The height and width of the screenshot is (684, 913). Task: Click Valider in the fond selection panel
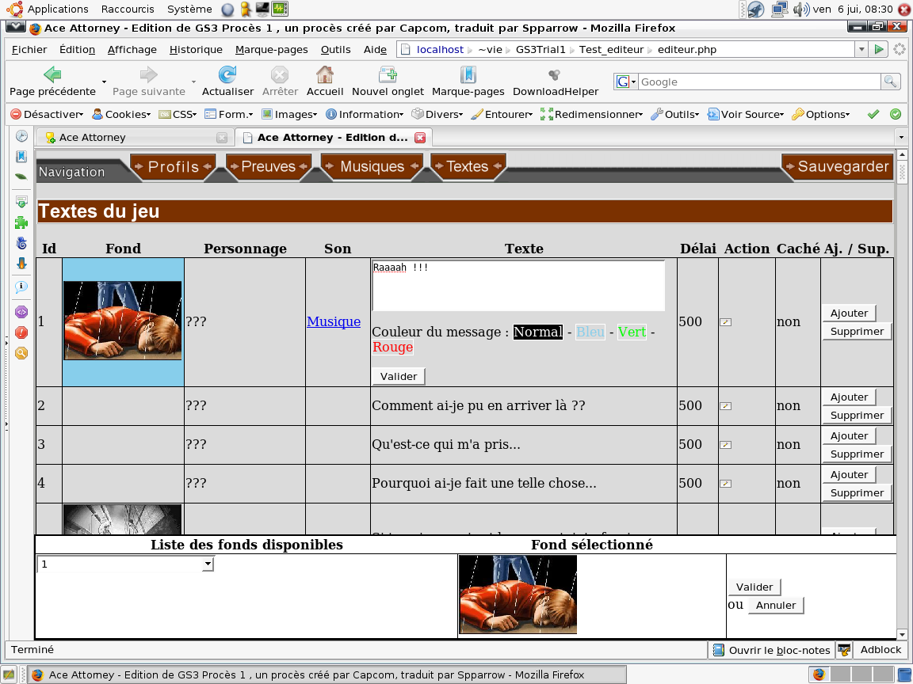[754, 587]
